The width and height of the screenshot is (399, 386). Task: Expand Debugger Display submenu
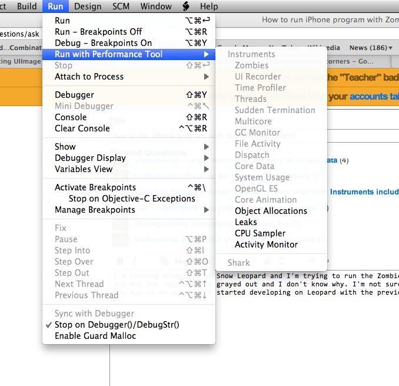click(x=129, y=158)
